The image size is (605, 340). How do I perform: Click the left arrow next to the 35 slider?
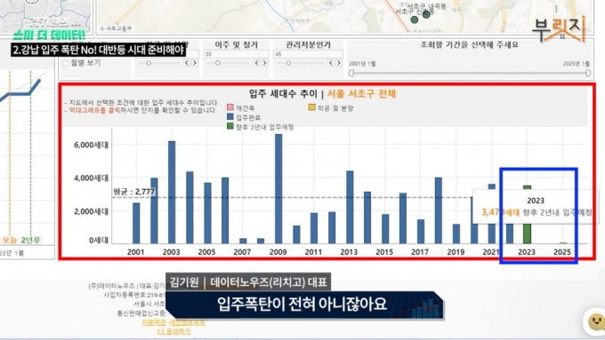click(x=256, y=63)
